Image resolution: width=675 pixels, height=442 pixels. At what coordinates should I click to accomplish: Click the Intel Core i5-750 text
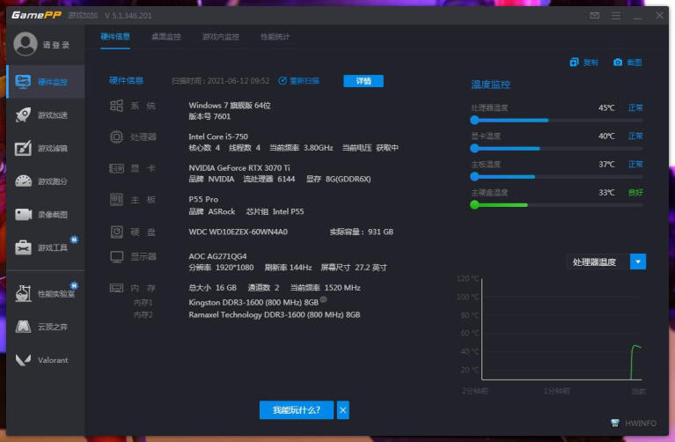(x=218, y=136)
